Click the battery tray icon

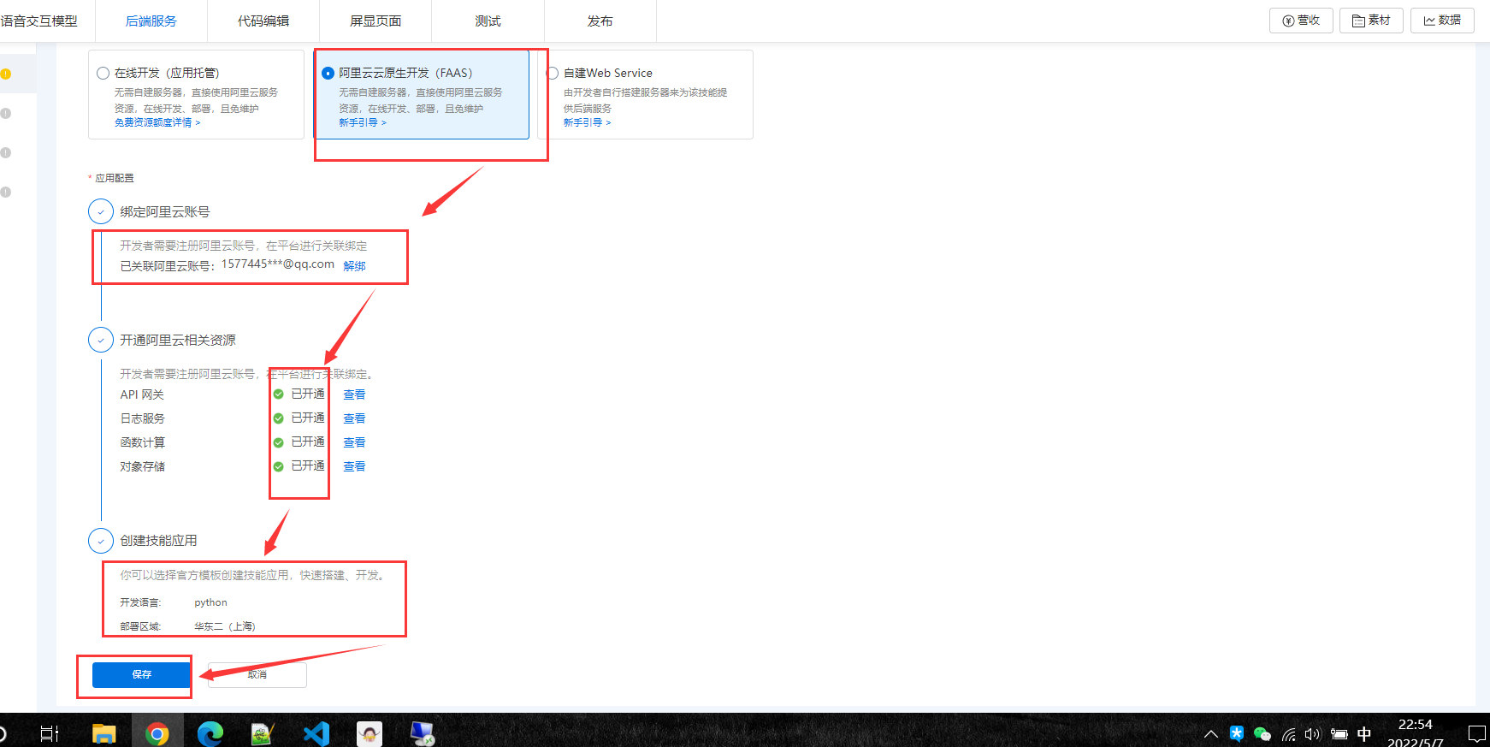pyautogui.click(x=1339, y=733)
